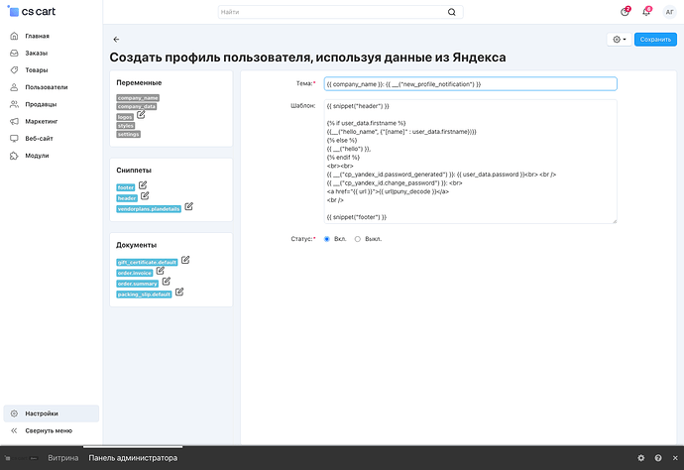Viewport: 684px width, 470px height.
Task: Go back with the arrow icon
Action: 116,40
